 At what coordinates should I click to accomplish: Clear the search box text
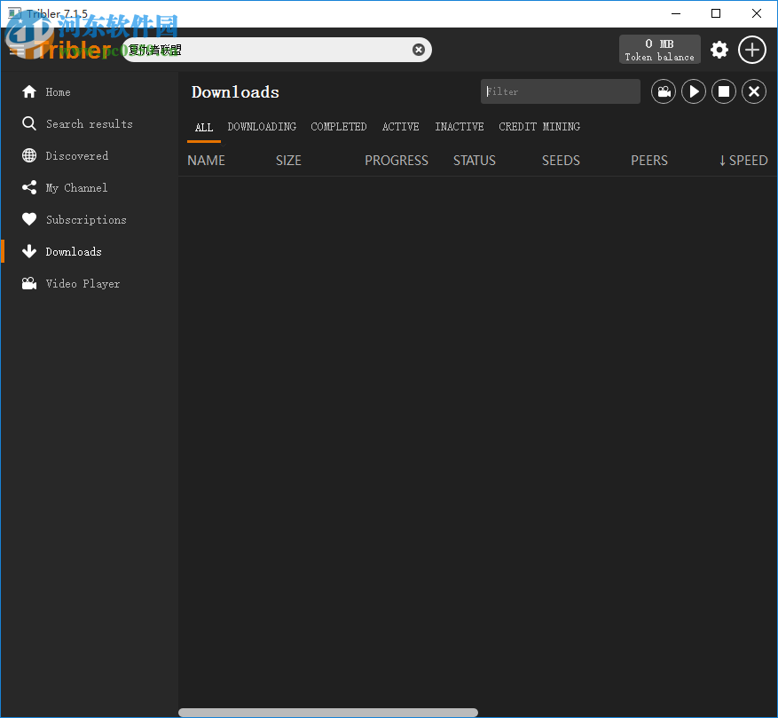tap(418, 50)
